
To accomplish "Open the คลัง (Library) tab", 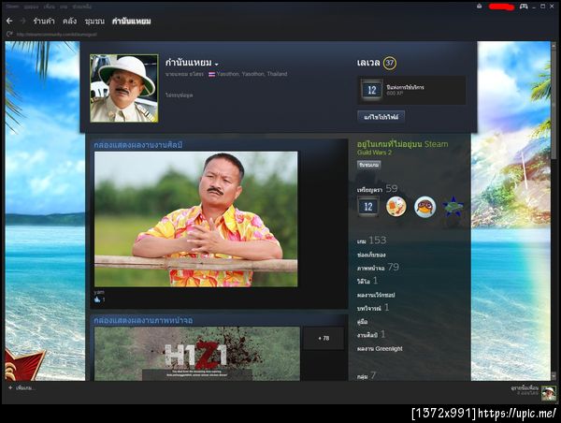I will pyautogui.click(x=69, y=22).
